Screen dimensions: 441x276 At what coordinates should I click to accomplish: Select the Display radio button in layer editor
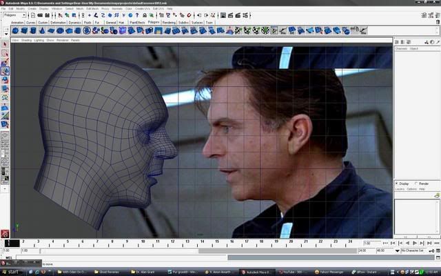pos(397,184)
